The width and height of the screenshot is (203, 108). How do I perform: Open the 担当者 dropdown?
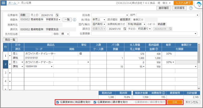127,15
